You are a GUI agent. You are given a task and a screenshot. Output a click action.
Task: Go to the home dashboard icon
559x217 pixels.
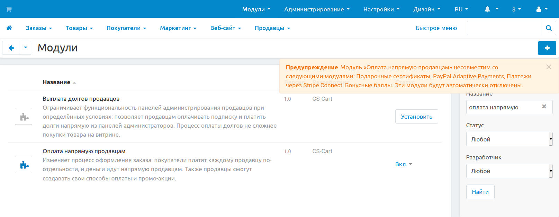click(x=9, y=28)
